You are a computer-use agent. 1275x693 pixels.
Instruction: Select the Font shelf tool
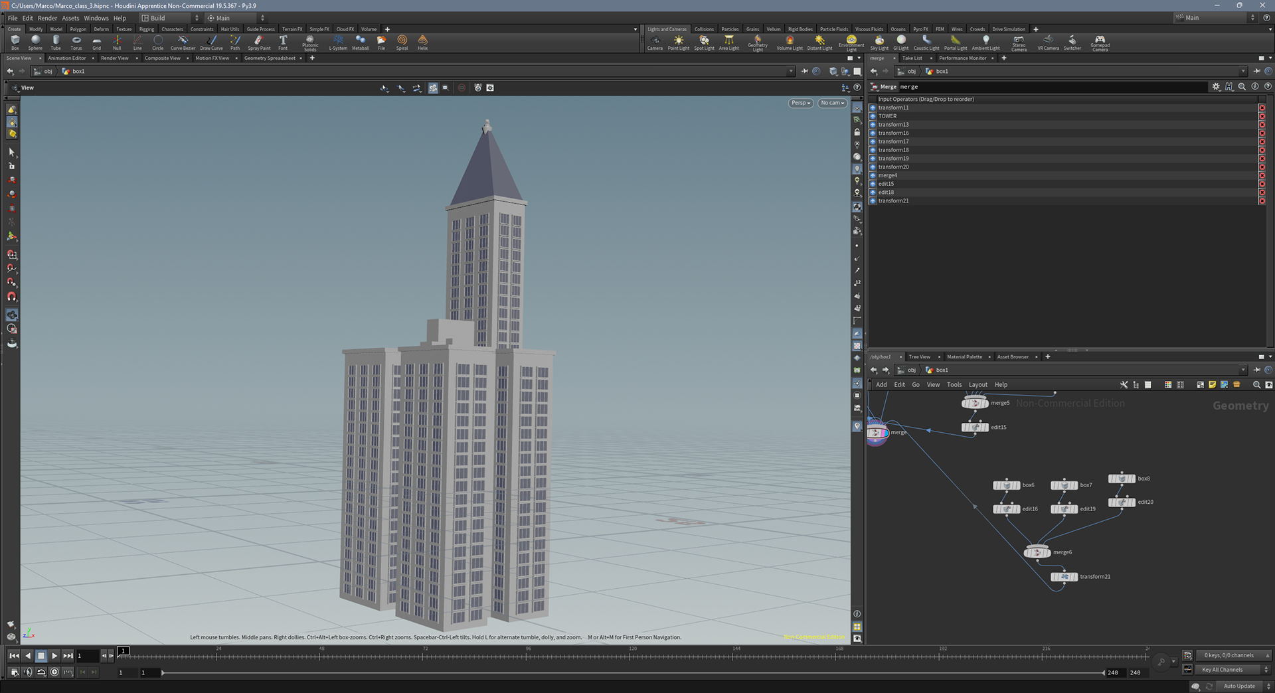pos(283,42)
